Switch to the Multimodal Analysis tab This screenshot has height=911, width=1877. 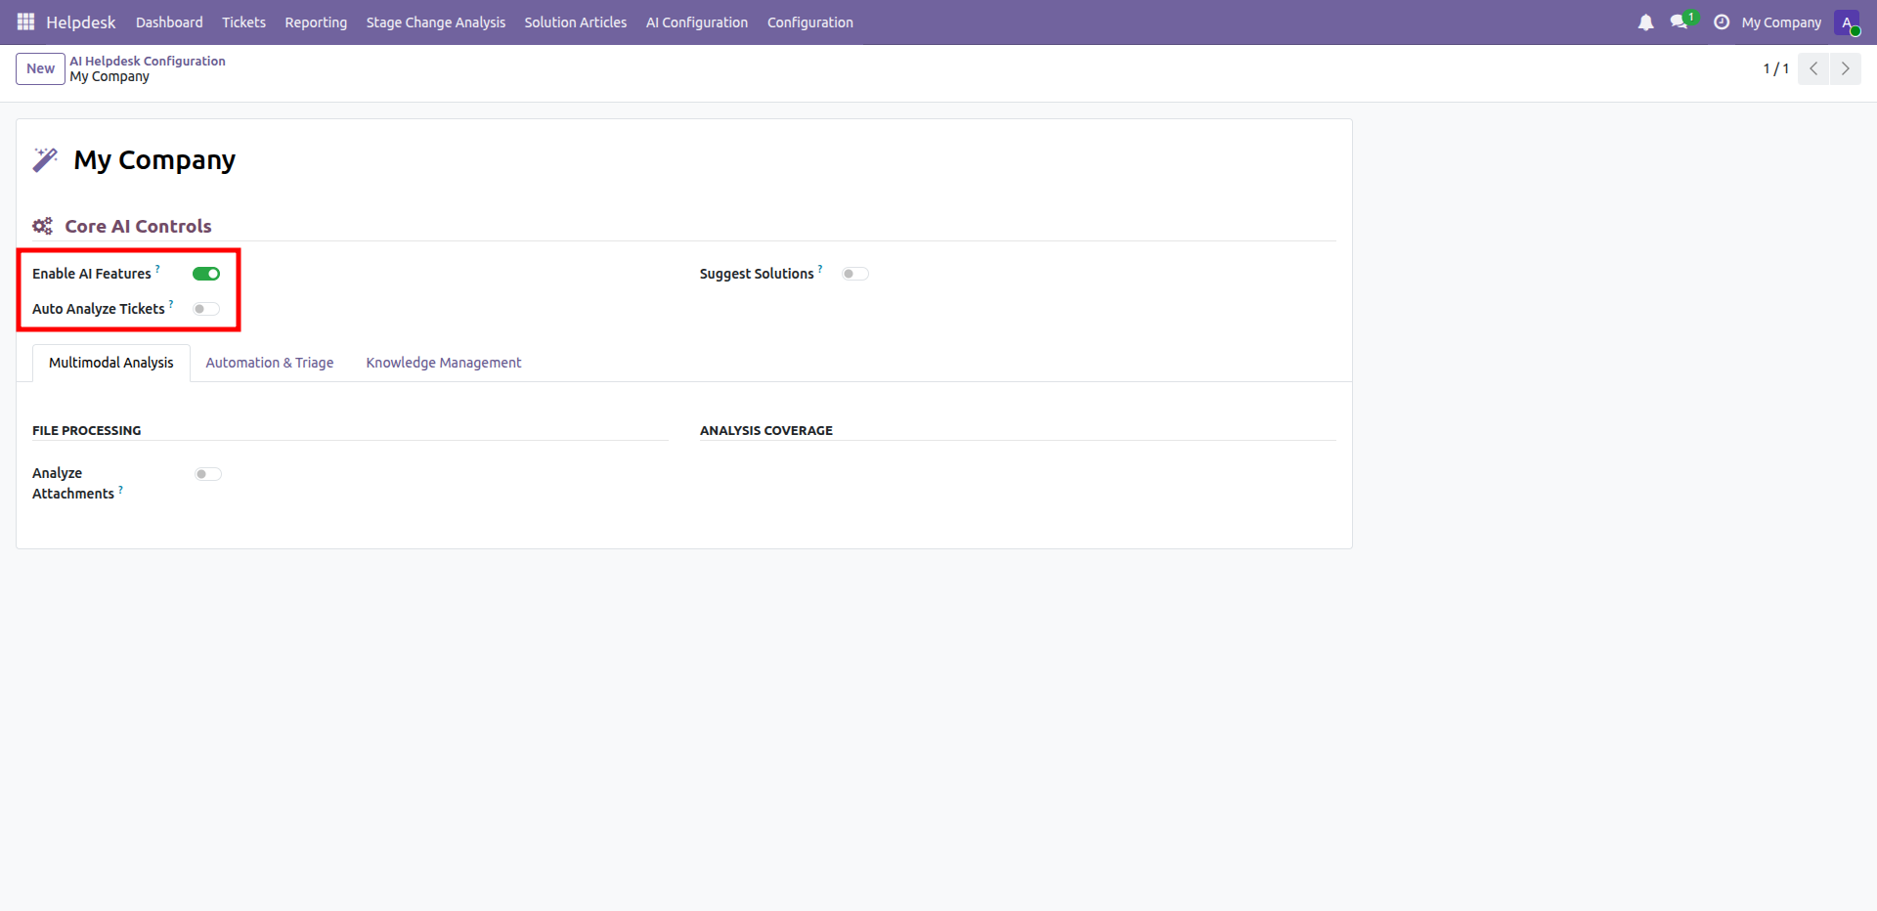(111, 363)
